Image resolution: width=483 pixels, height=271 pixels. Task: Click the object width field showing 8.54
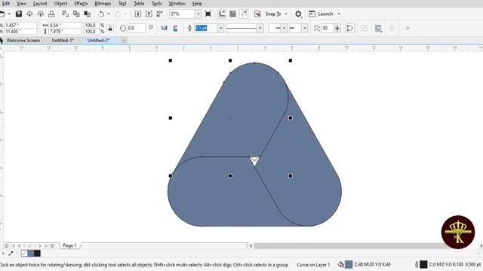click(x=65, y=25)
